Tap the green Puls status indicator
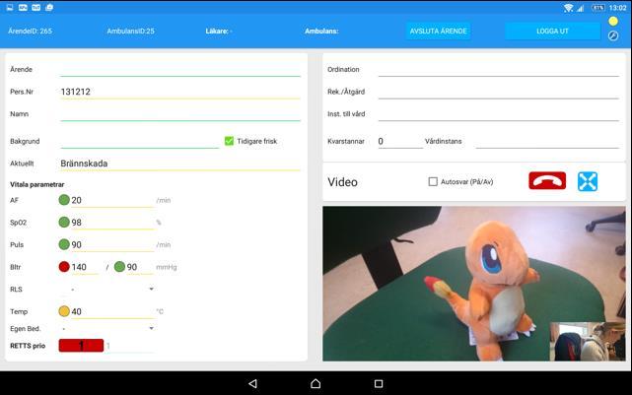 click(64, 244)
